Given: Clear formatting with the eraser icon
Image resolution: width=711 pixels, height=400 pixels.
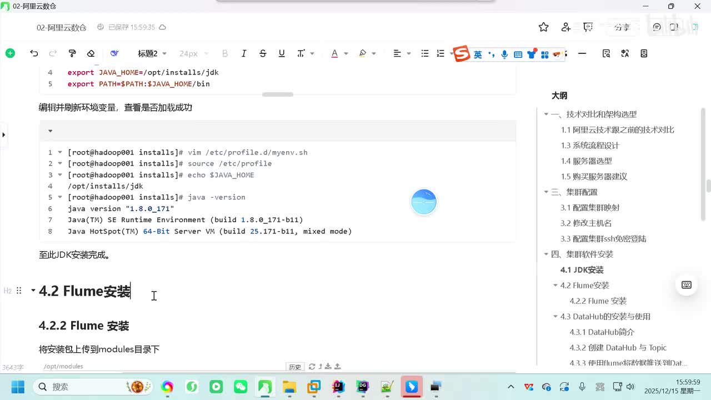Looking at the screenshot, I should pyautogui.click(x=91, y=53).
